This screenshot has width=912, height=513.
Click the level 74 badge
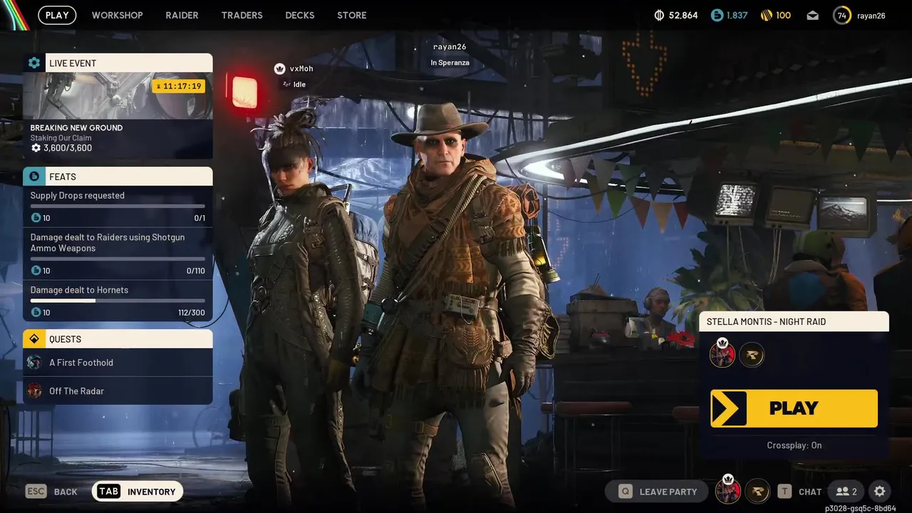coord(842,15)
